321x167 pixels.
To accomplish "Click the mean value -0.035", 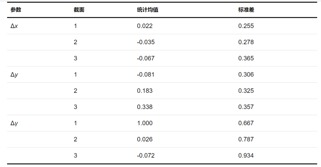I will 146,42.
